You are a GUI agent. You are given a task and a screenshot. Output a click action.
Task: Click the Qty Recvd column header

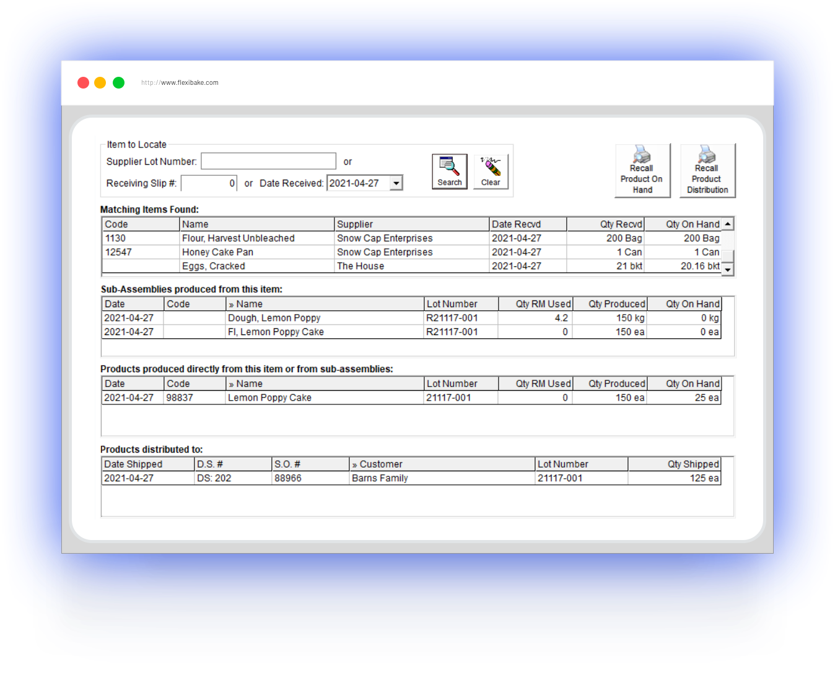[x=605, y=224]
